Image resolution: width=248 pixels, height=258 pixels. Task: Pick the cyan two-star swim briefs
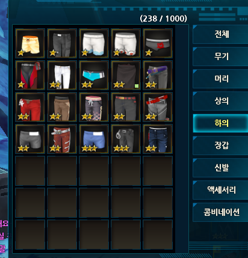pos(94,75)
